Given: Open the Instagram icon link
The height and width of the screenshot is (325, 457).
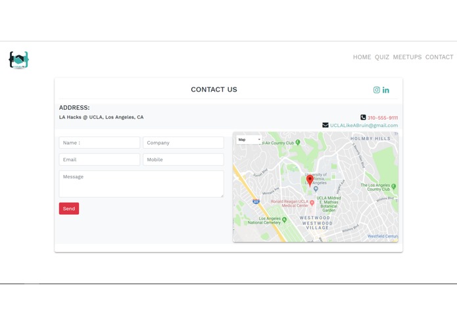Looking at the screenshot, I should [377, 90].
